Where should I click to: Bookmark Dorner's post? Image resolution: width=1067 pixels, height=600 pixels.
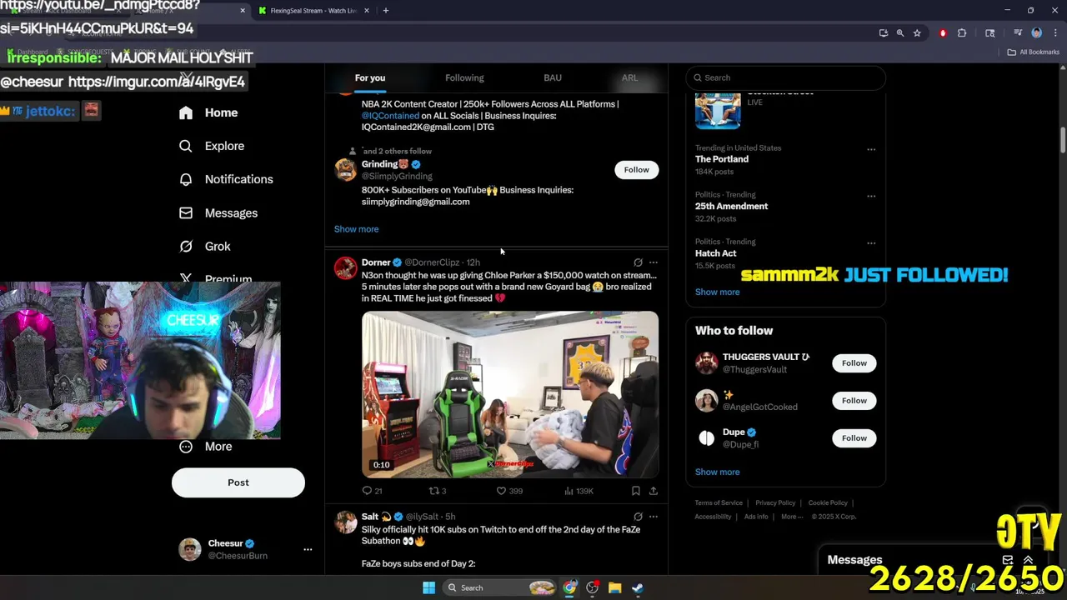pos(635,491)
